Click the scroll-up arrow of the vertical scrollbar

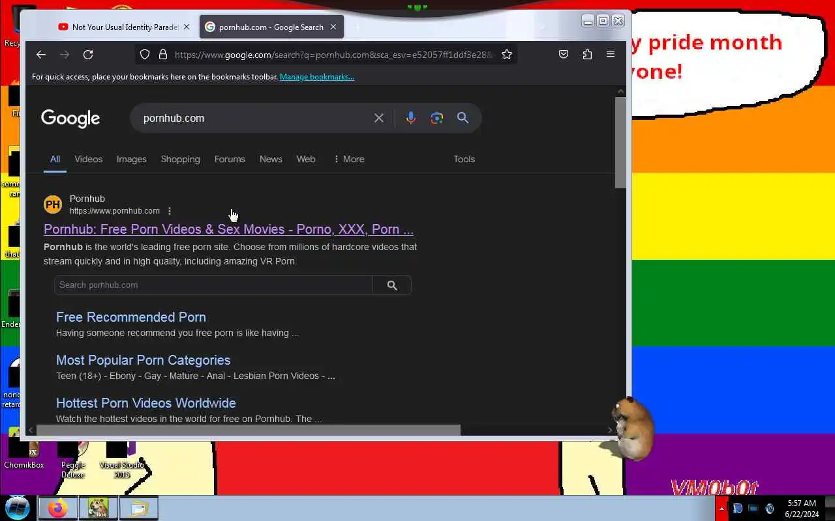pos(620,91)
